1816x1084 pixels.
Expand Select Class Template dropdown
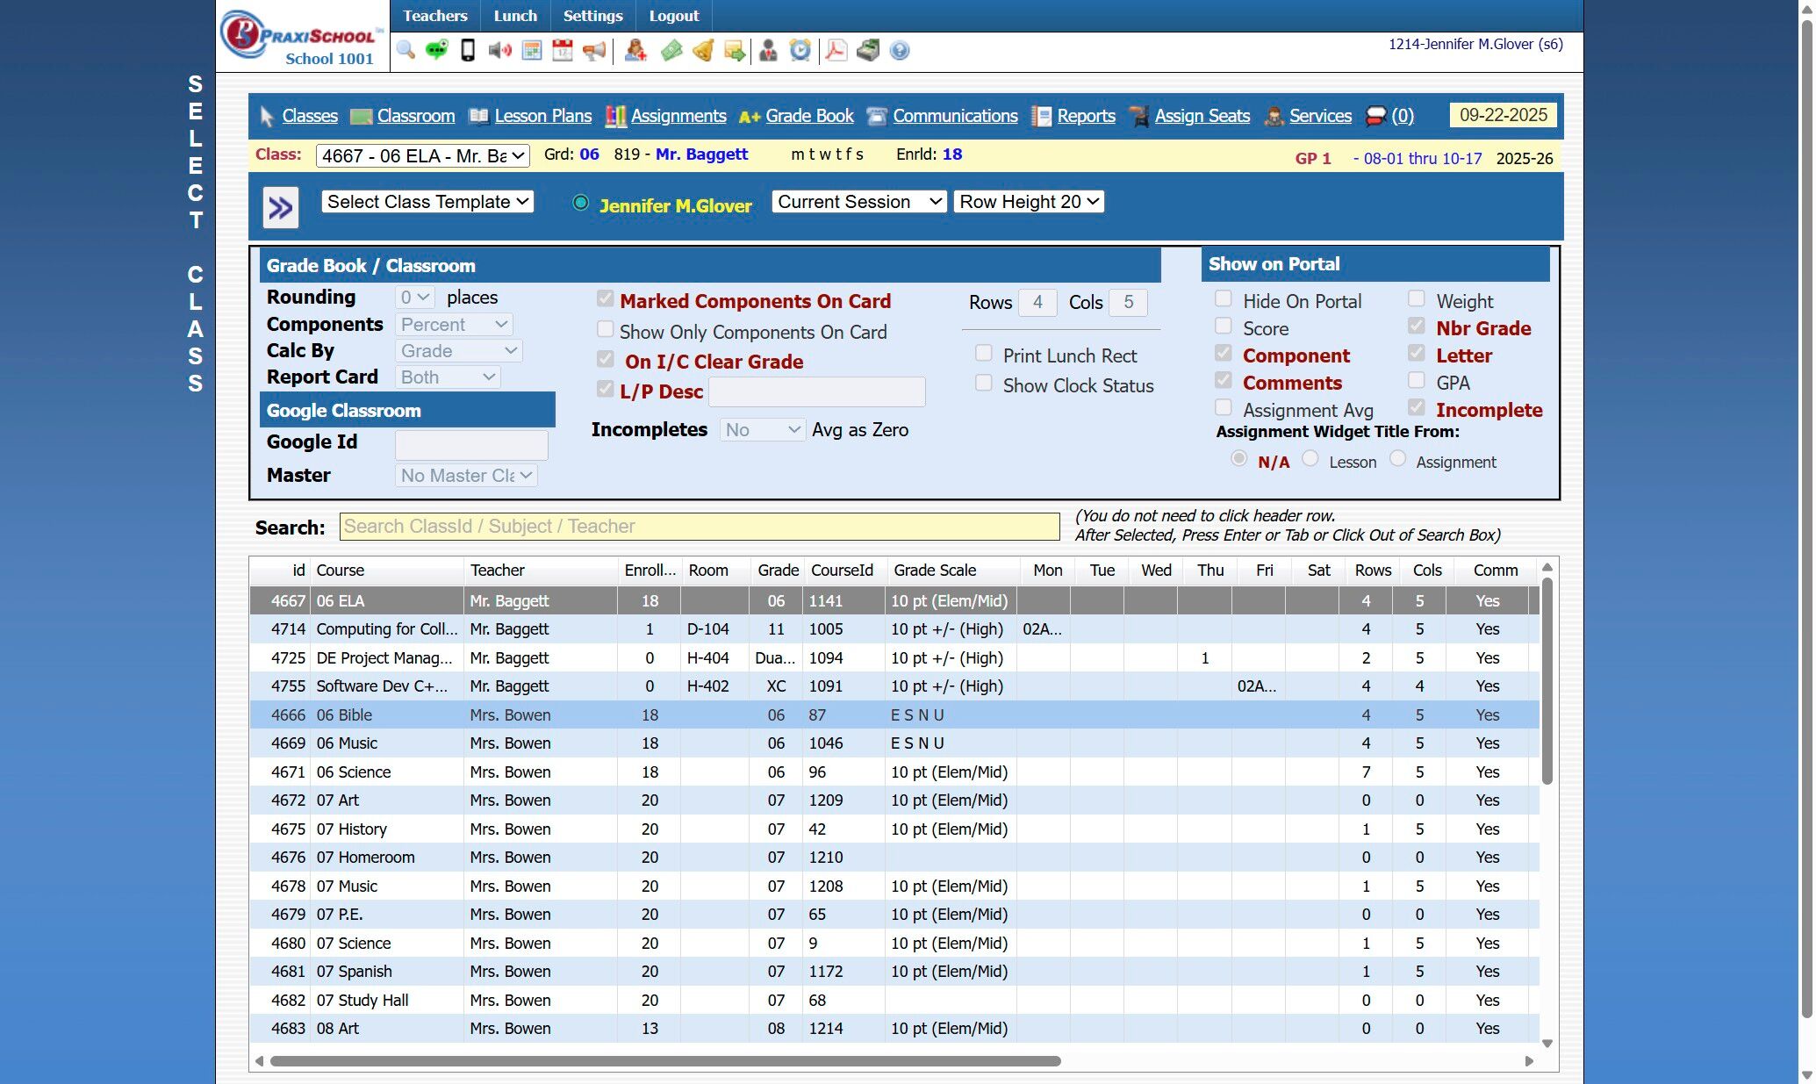427,202
